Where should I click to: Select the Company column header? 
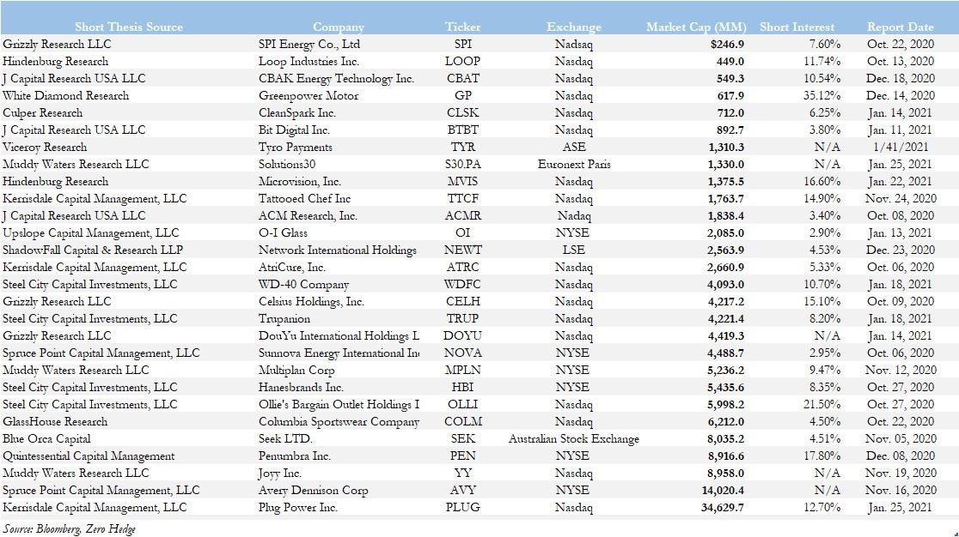pyautogui.click(x=338, y=27)
